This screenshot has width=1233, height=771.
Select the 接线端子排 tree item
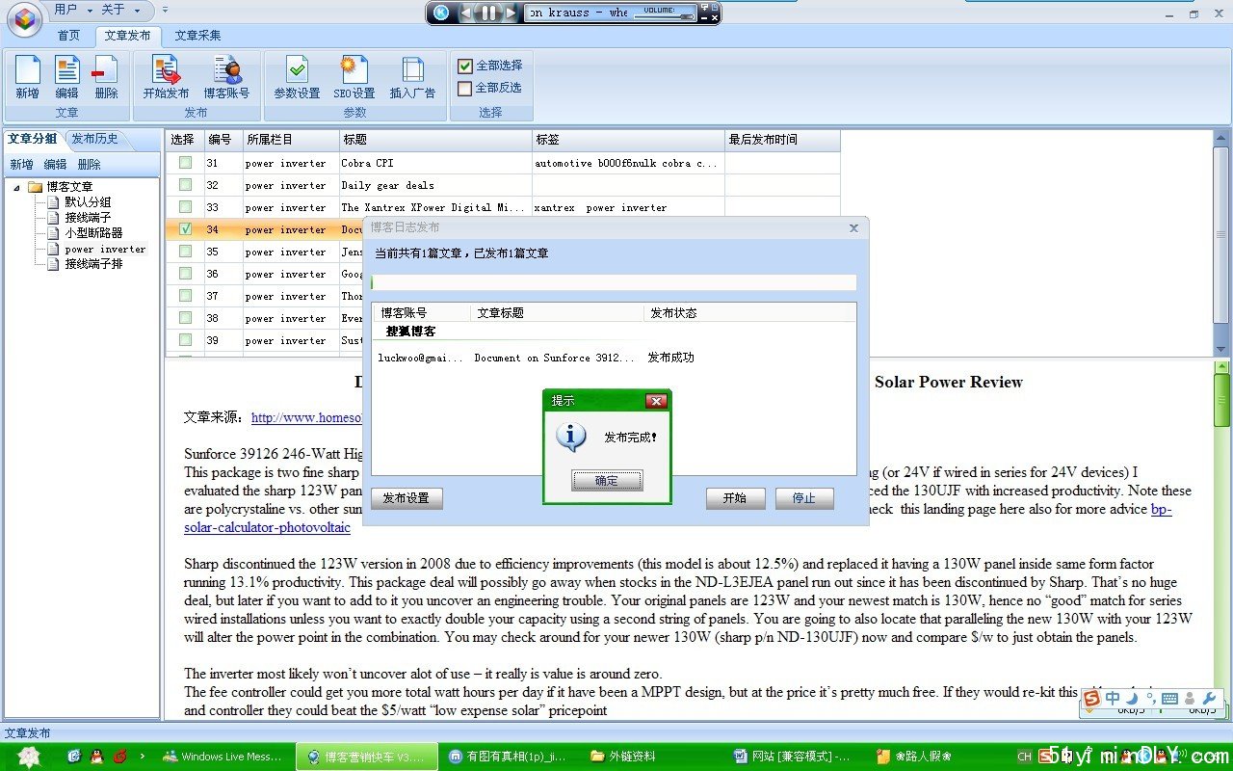(x=93, y=264)
